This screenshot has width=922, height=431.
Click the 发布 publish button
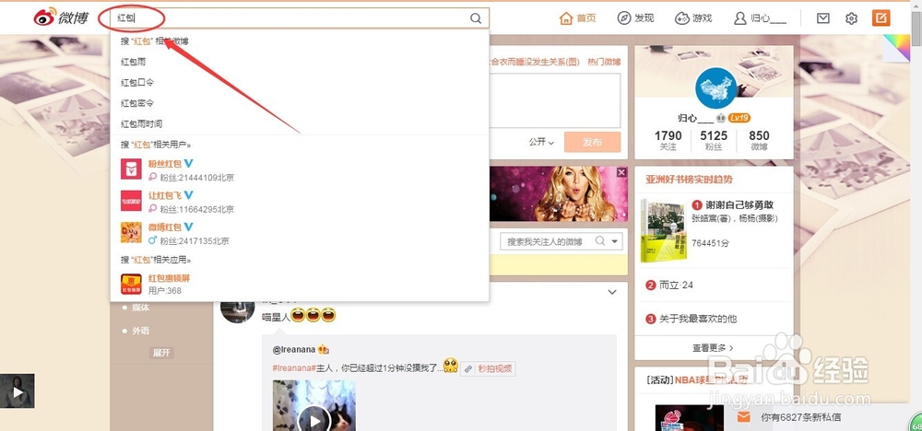pyautogui.click(x=592, y=142)
